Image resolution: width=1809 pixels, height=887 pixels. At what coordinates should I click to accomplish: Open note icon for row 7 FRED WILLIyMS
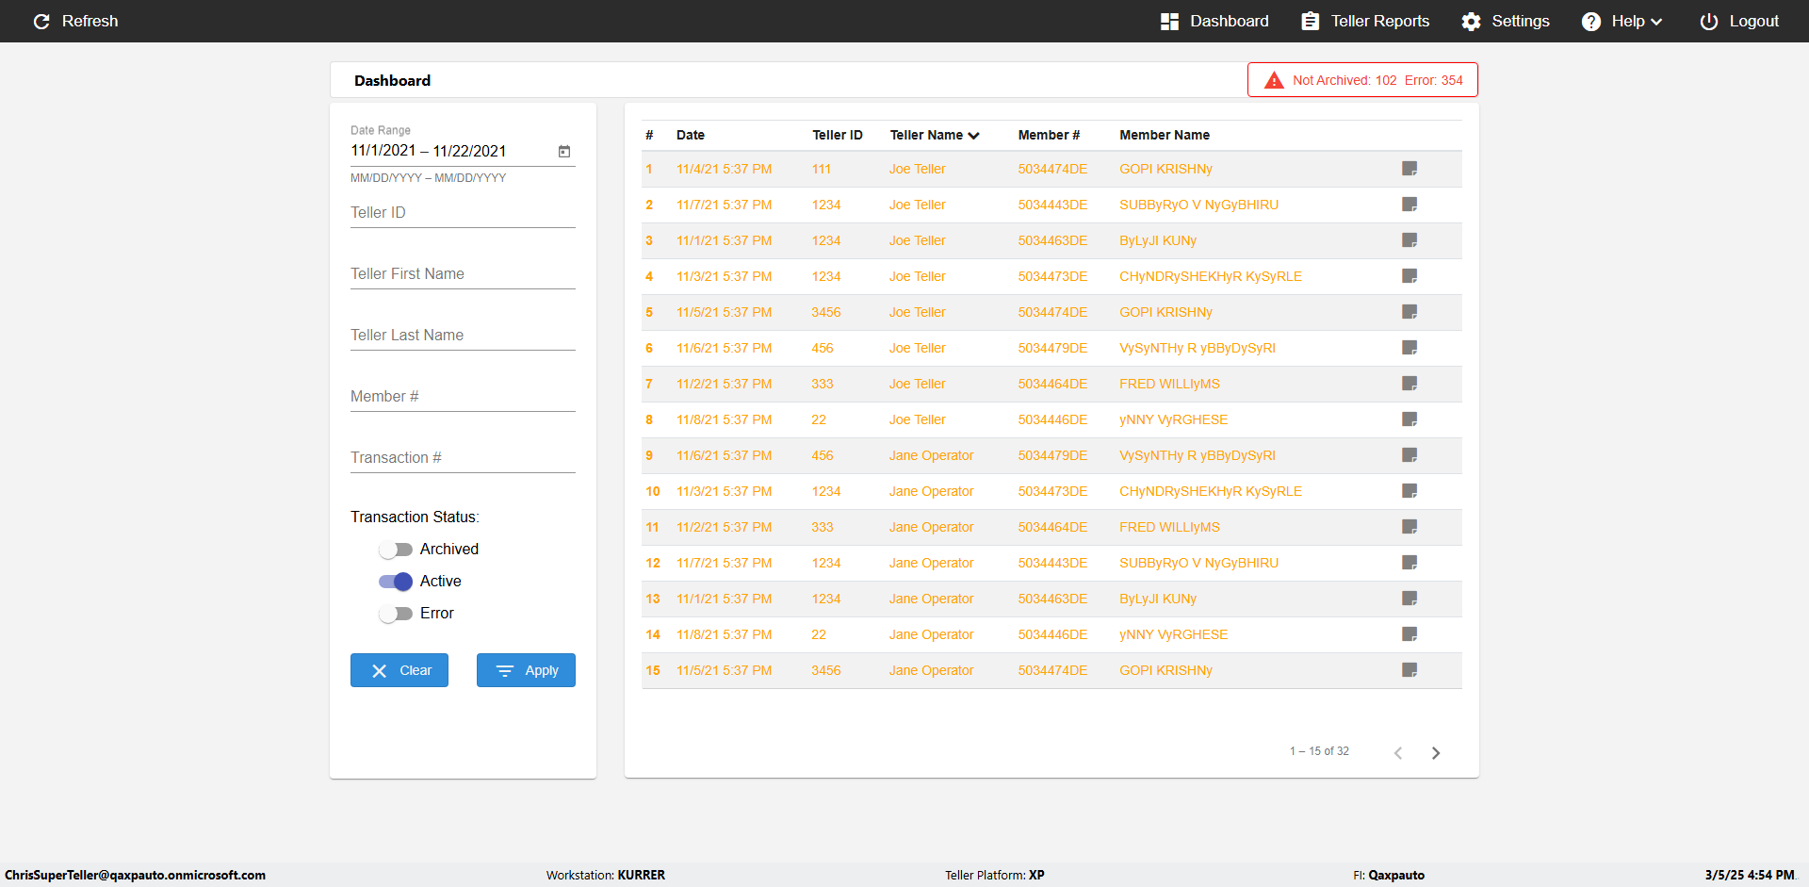click(x=1410, y=384)
